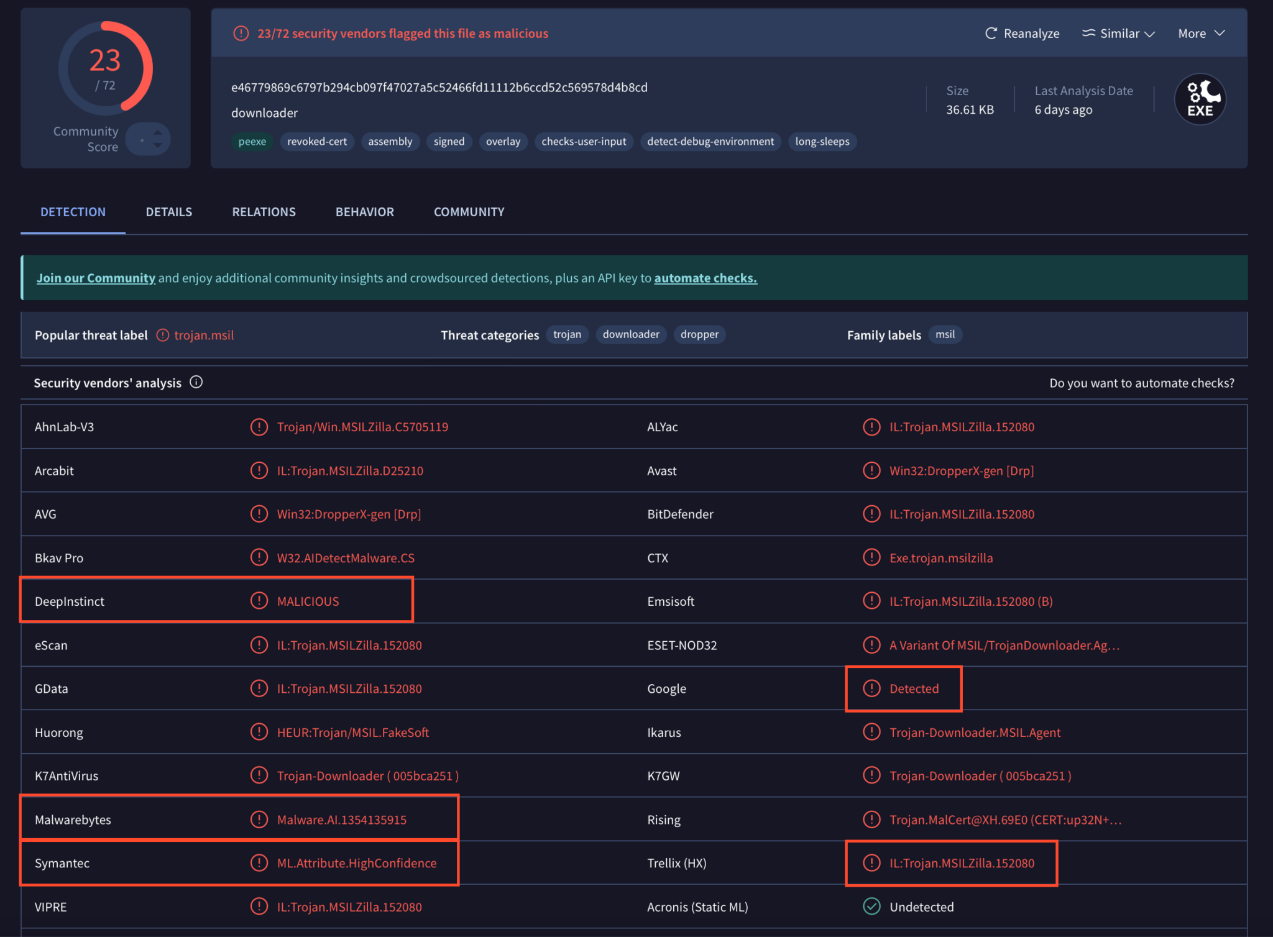Open the More dropdown menu
Image resolution: width=1273 pixels, height=937 pixels.
[x=1201, y=34]
